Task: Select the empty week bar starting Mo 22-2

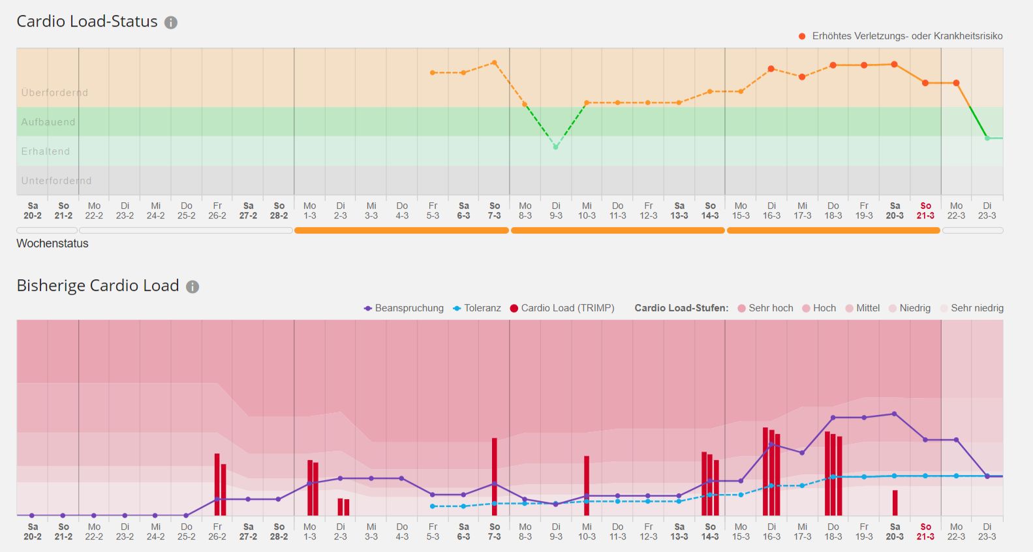Action: (x=186, y=230)
